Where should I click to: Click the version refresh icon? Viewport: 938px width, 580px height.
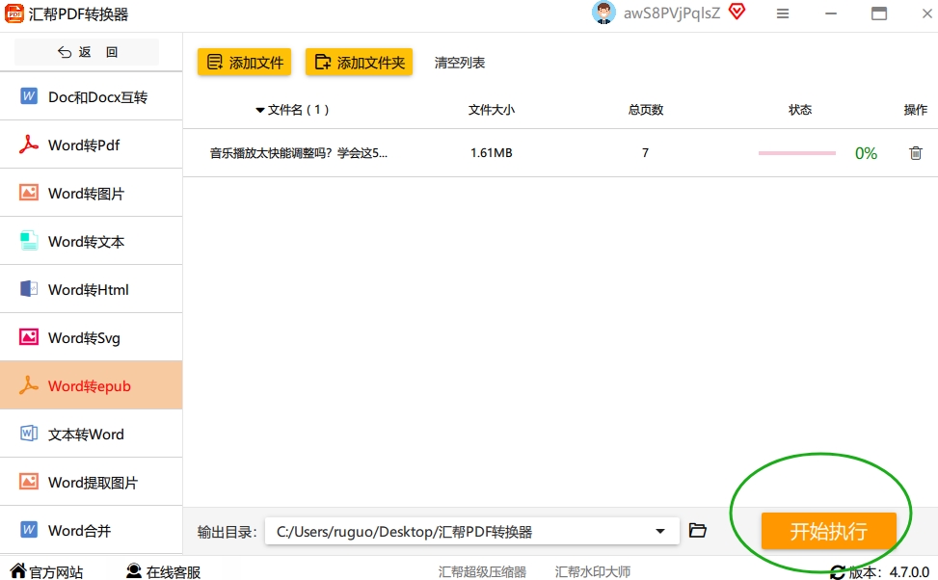[838, 572]
